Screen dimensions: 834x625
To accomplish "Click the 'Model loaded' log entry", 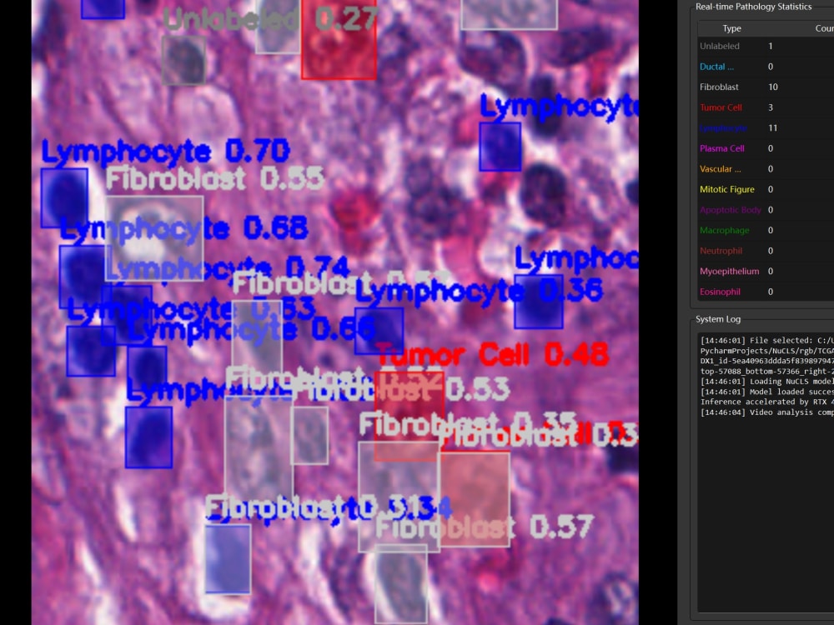I will coord(767,392).
